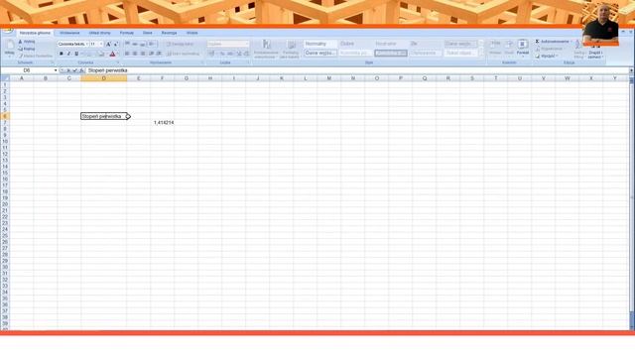Click the increase font size 'A' icon

point(108,44)
